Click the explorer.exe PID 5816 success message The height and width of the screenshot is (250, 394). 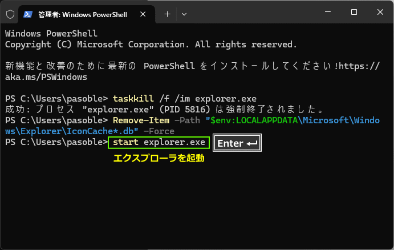pyautogui.click(x=164, y=110)
